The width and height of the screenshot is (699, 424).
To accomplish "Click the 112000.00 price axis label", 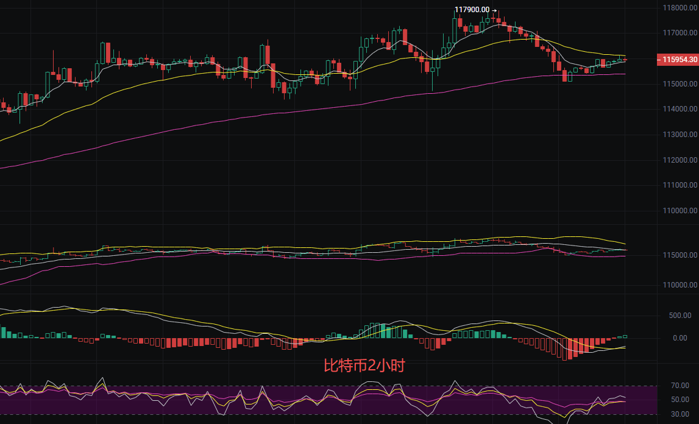I will (x=679, y=160).
